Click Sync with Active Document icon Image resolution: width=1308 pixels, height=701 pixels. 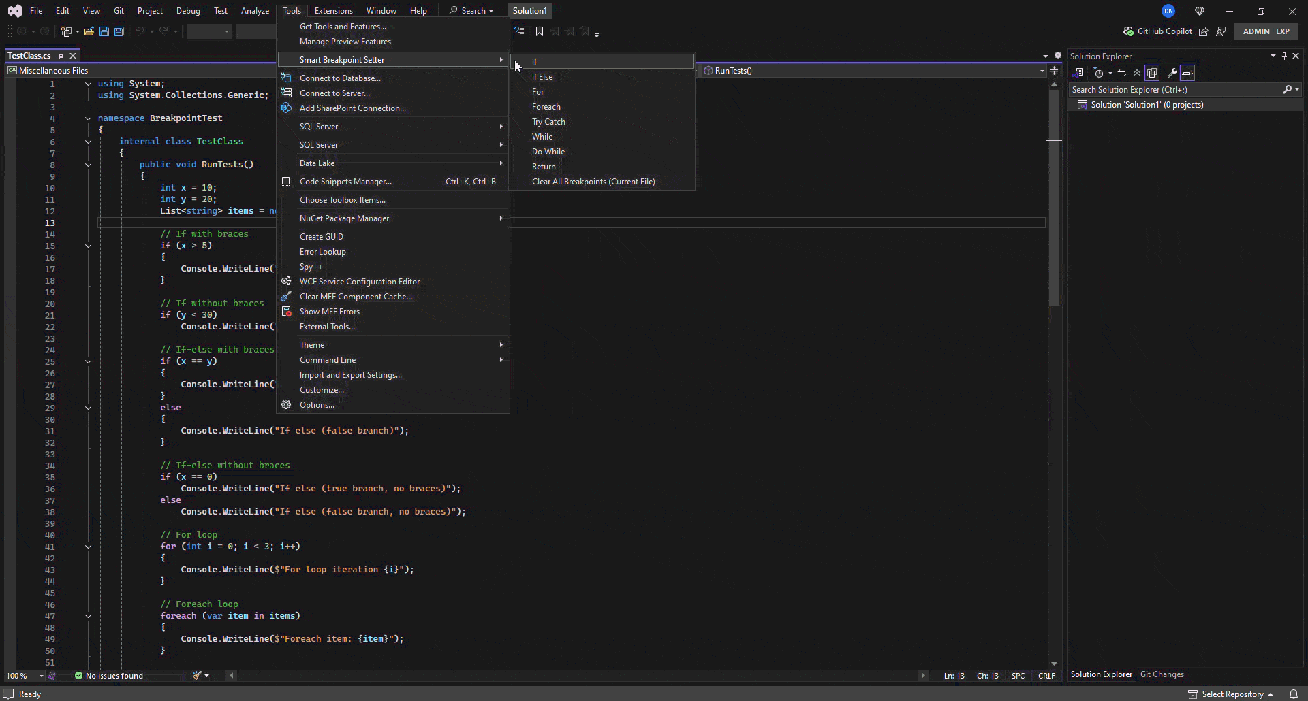coord(1122,73)
